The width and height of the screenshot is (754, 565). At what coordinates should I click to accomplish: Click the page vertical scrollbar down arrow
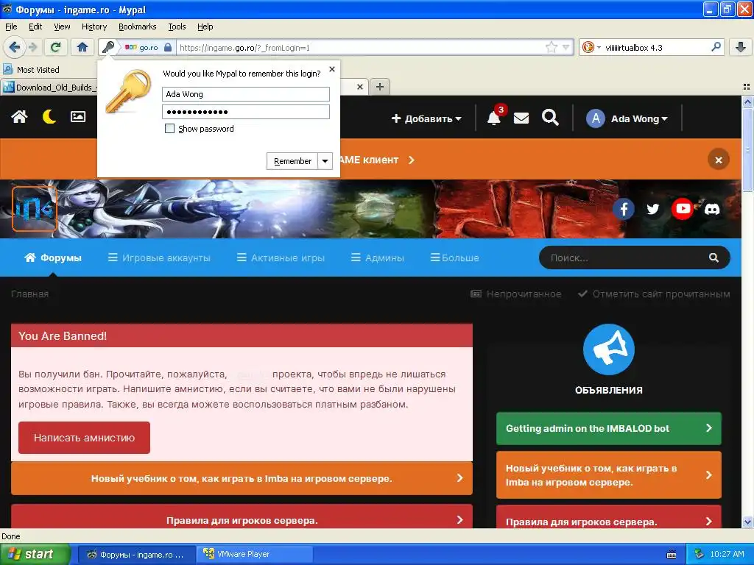(747, 522)
